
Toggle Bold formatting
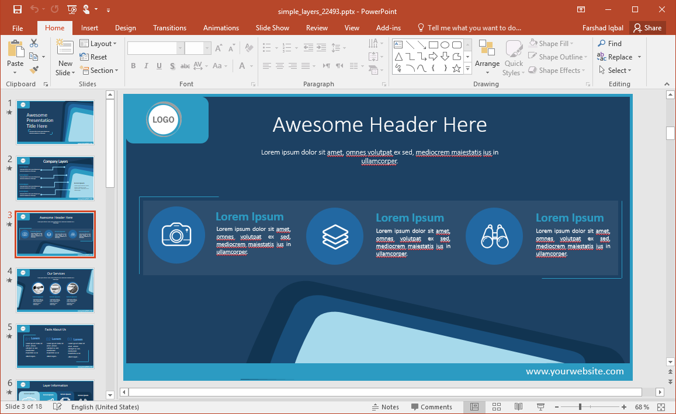point(133,66)
